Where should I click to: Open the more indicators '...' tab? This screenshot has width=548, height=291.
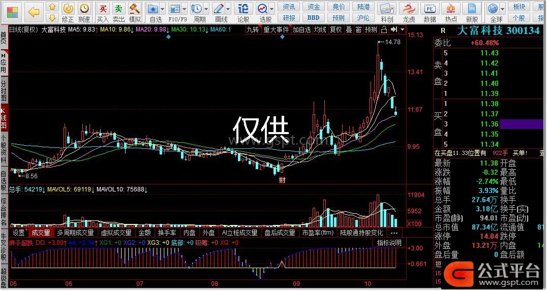tap(394, 233)
